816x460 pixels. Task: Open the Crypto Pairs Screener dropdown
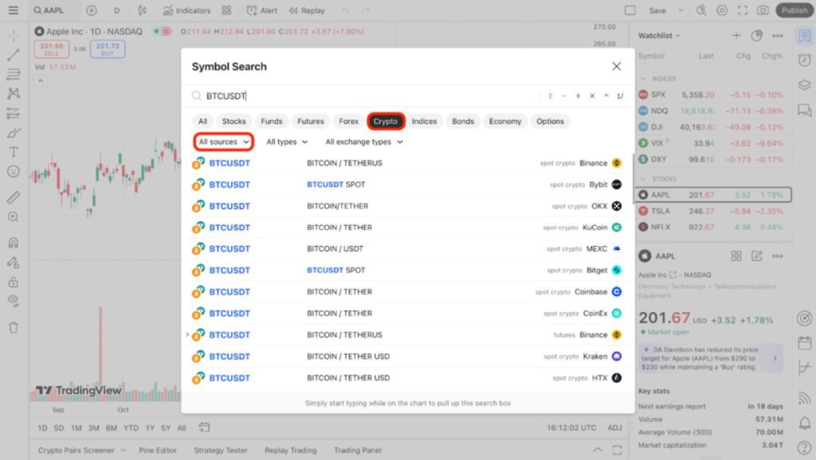(82, 450)
